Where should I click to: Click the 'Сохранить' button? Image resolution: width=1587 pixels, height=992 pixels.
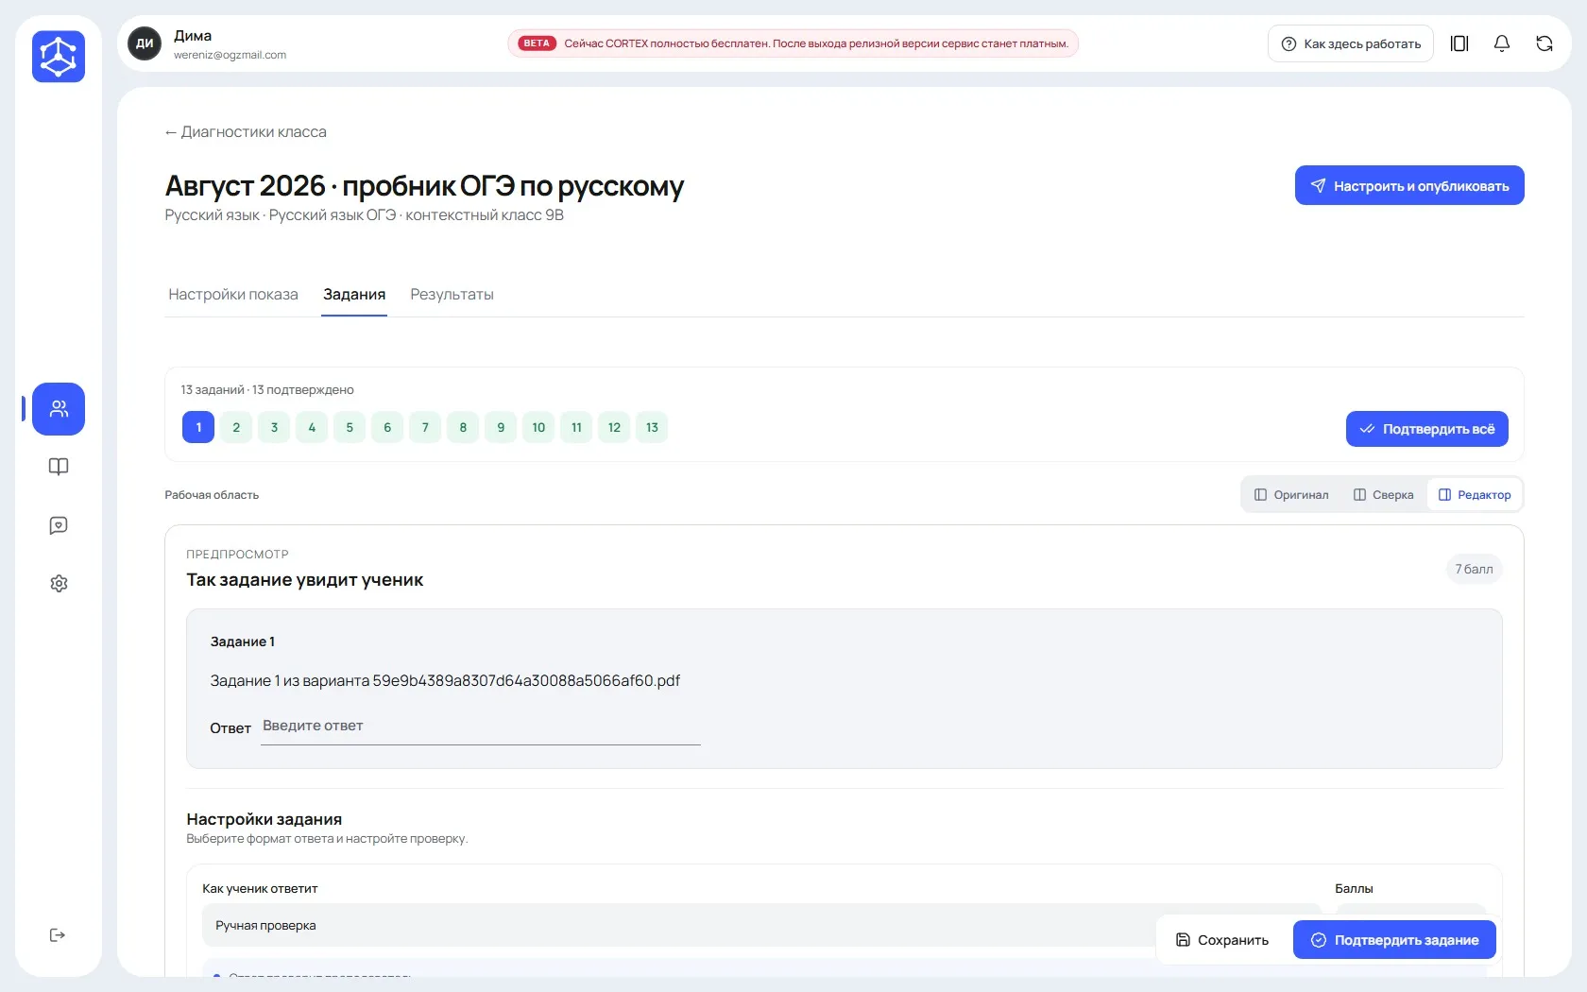(1222, 940)
